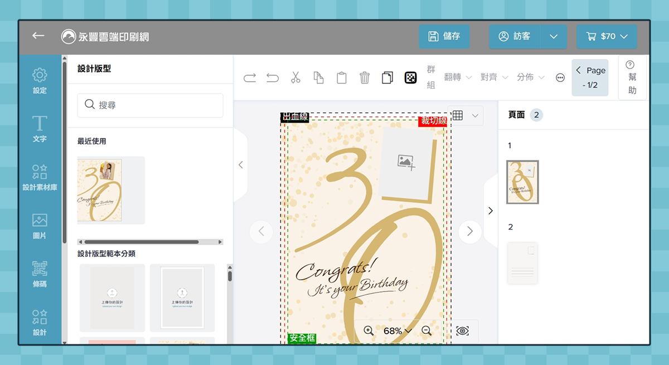Go to next page circle arrow
This screenshot has width=669, height=365.
tap(470, 231)
